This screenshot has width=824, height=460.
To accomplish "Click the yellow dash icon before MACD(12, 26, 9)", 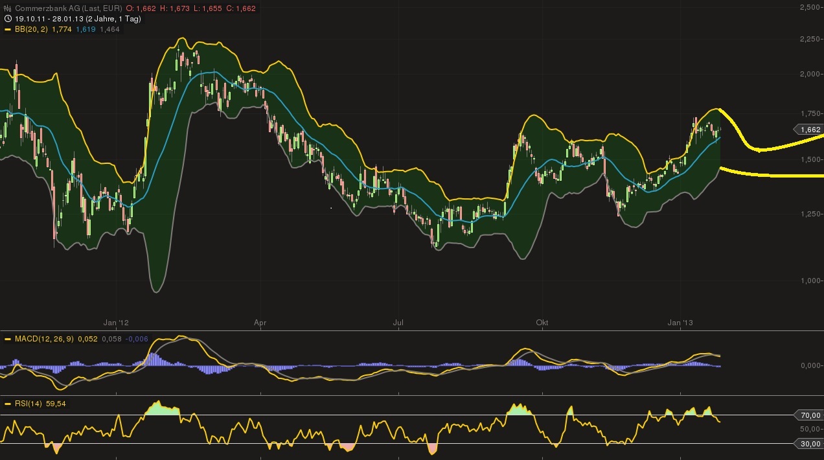I will coord(7,339).
